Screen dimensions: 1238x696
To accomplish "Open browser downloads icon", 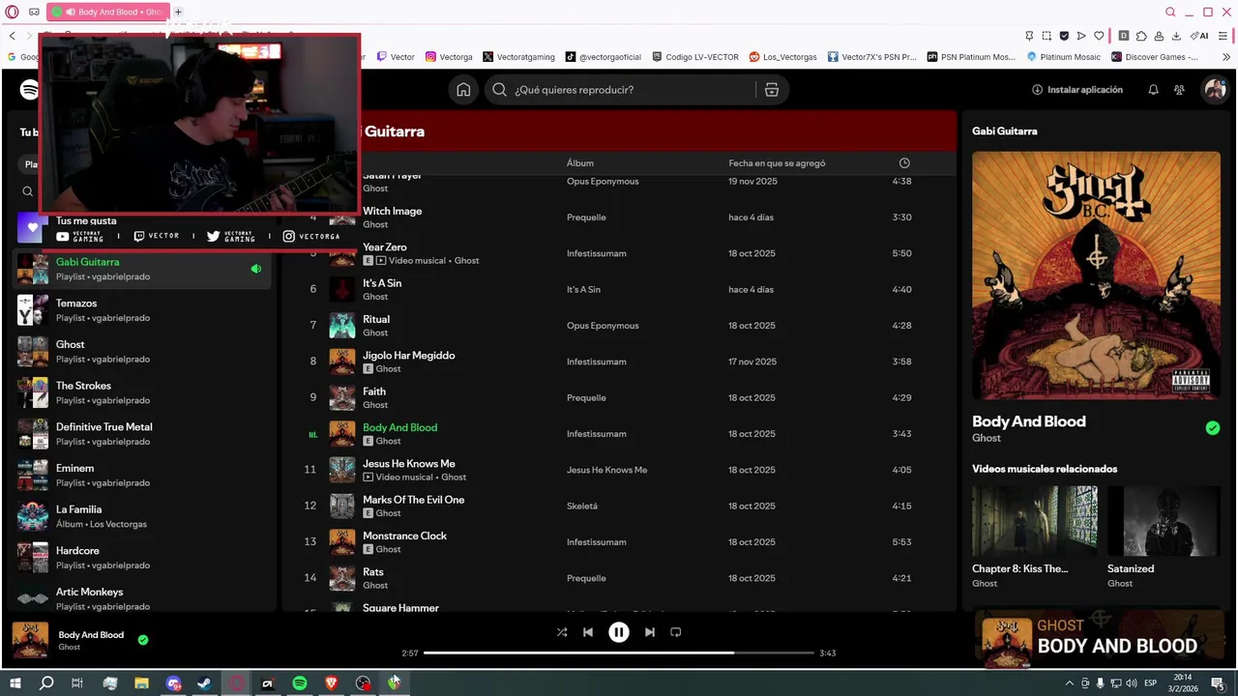I will [1176, 36].
